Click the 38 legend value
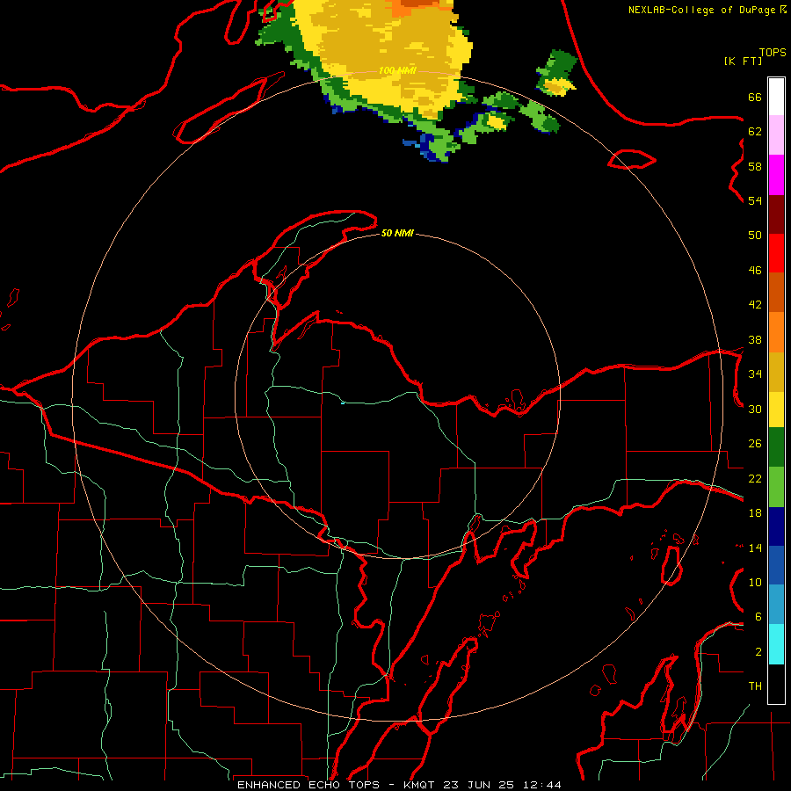Viewport: 791px width, 791px height. pos(755,339)
